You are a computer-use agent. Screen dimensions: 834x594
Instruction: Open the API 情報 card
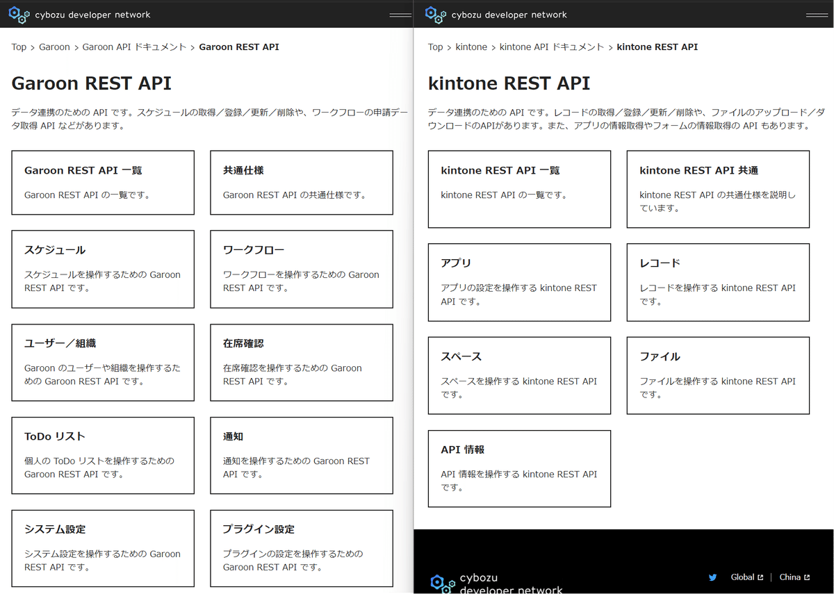click(520, 469)
